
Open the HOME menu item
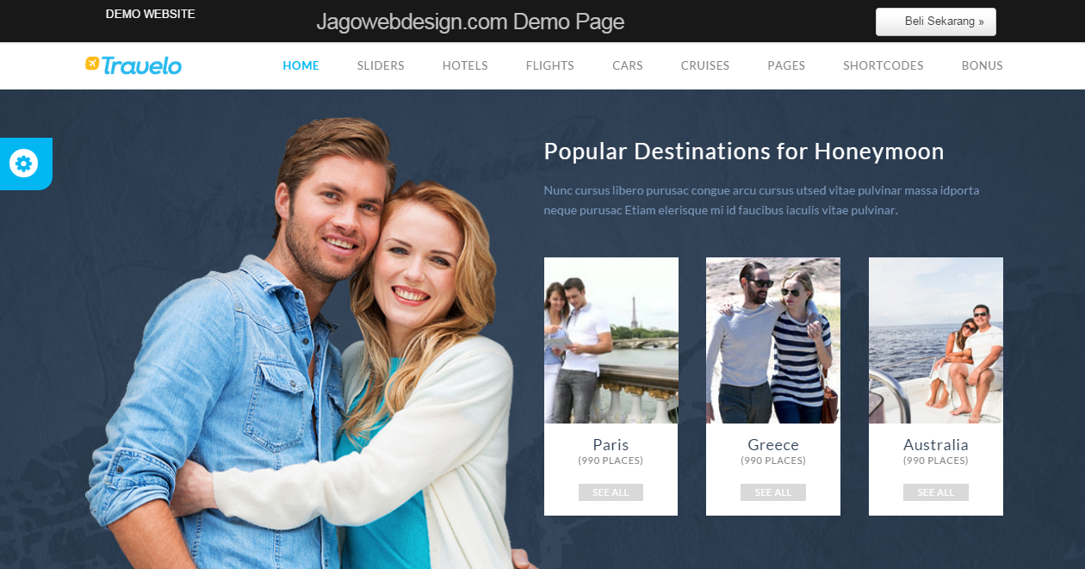301,65
